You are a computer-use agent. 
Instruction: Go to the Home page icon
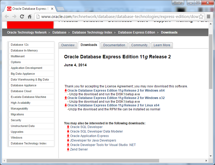(30, 17)
